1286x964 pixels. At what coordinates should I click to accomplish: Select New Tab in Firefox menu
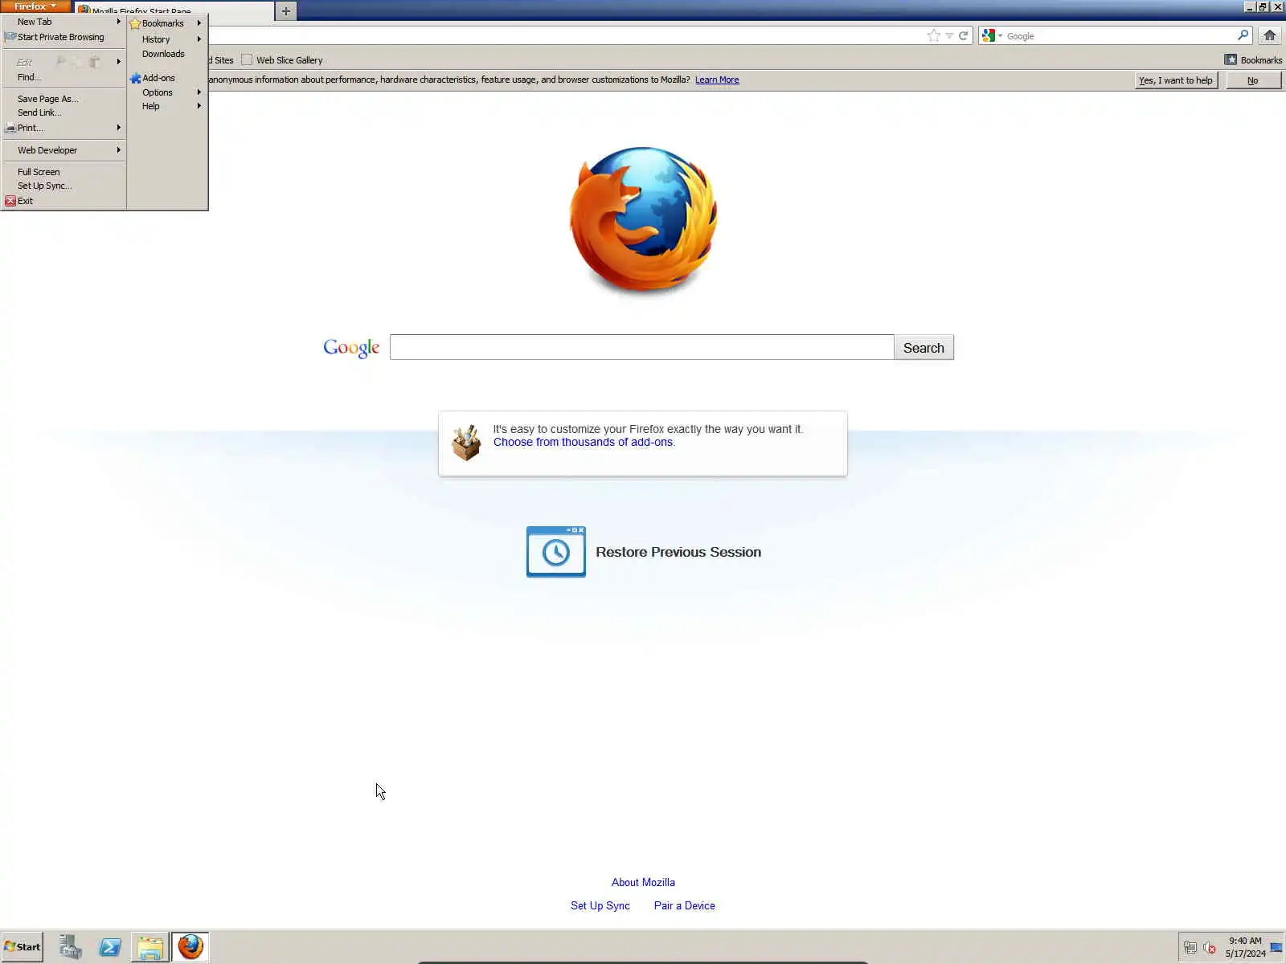point(63,22)
